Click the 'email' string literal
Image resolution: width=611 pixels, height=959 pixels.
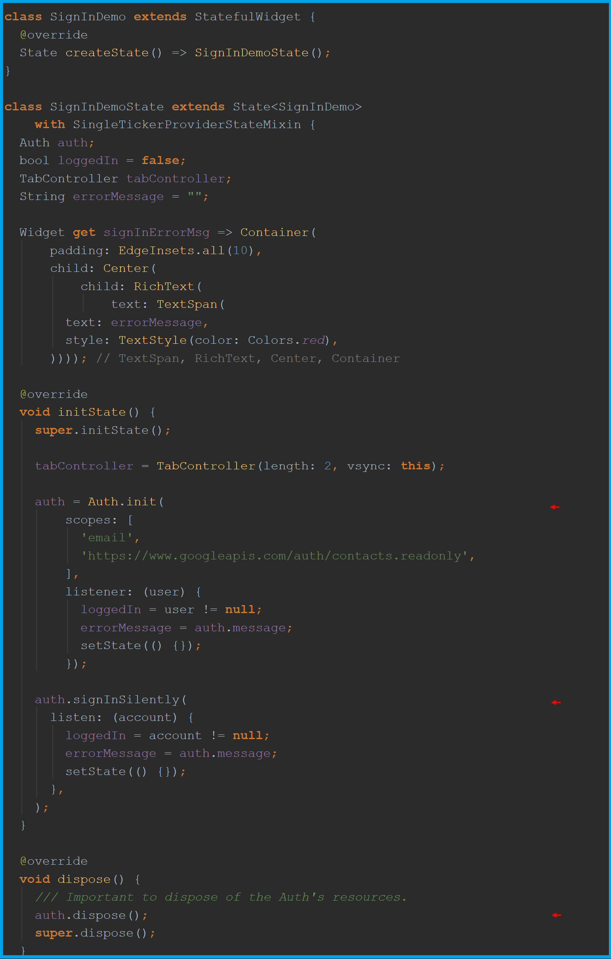point(107,538)
